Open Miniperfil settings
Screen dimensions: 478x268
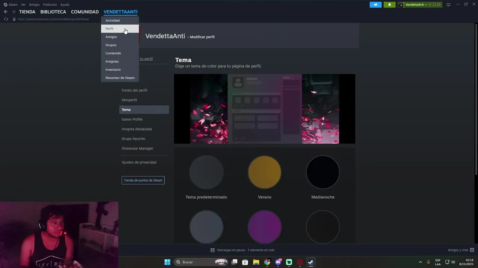pos(144,100)
